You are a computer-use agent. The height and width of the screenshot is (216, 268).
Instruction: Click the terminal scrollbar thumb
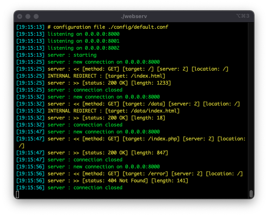[251, 194]
